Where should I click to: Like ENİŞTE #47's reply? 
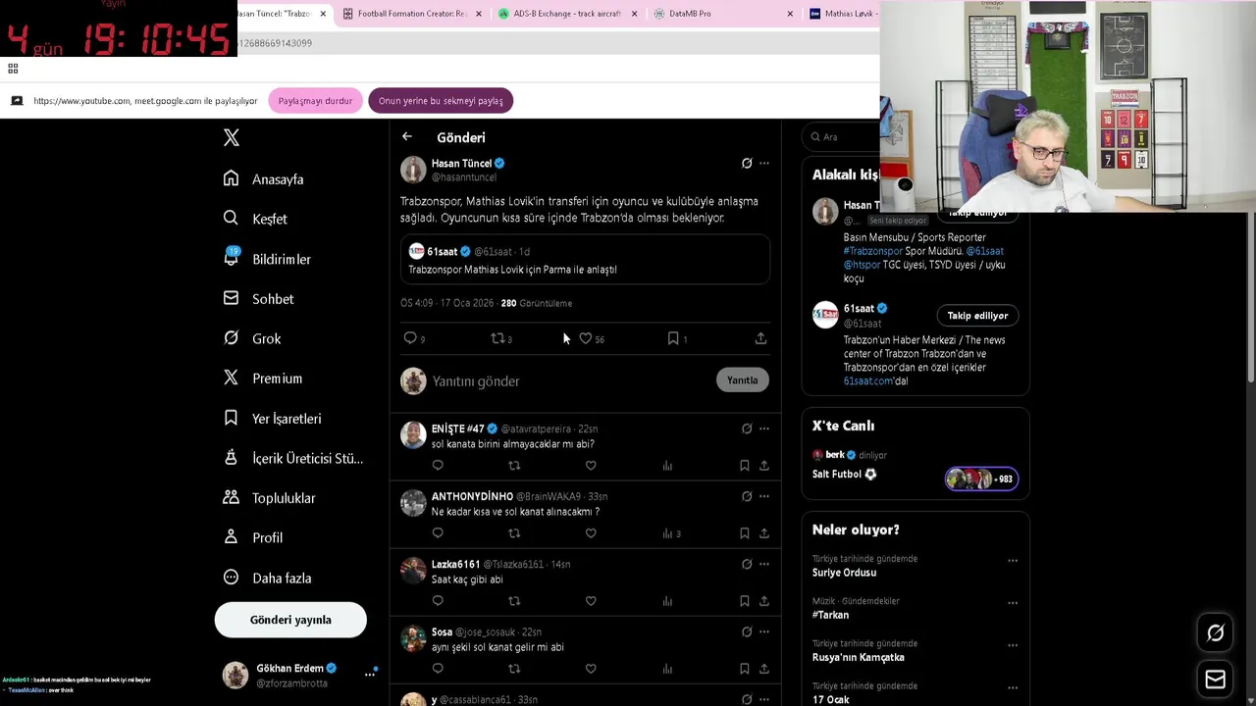point(591,466)
